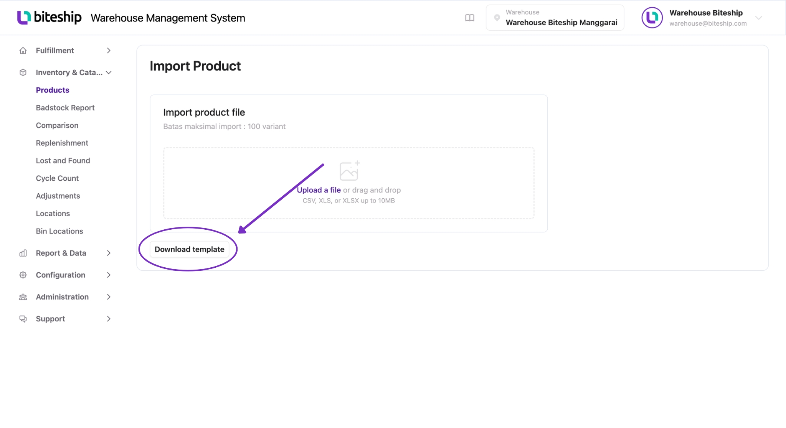Click the Support chat icon

23,319
